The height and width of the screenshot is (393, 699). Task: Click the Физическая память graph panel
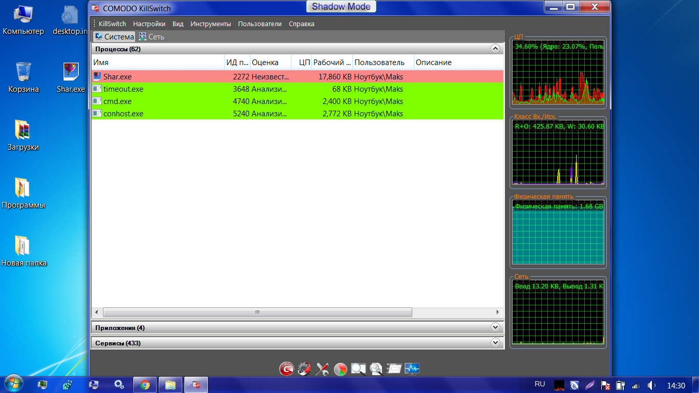click(x=558, y=233)
